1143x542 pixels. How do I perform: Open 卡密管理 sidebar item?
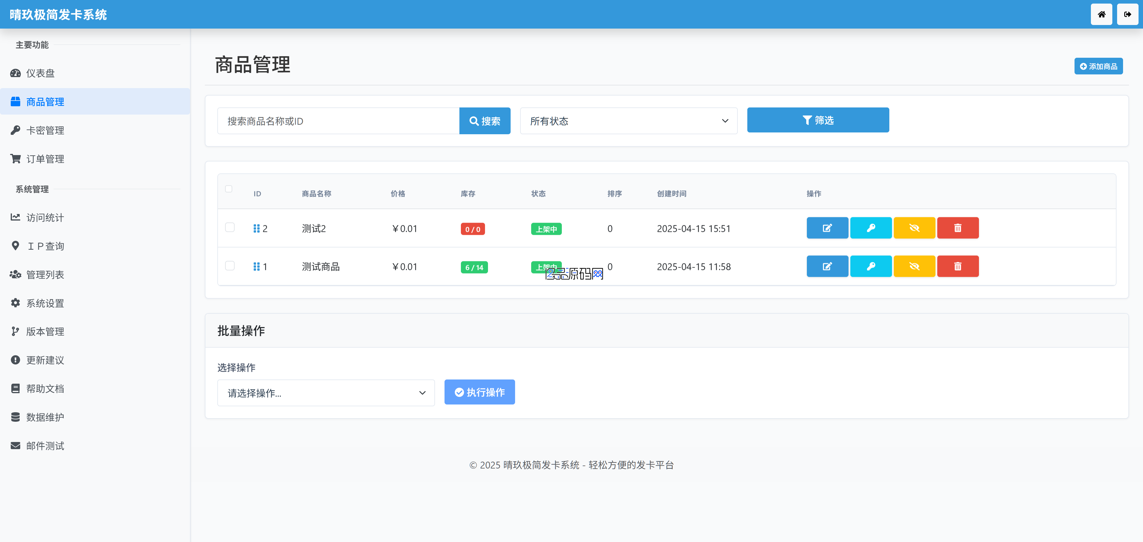point(95,130)
